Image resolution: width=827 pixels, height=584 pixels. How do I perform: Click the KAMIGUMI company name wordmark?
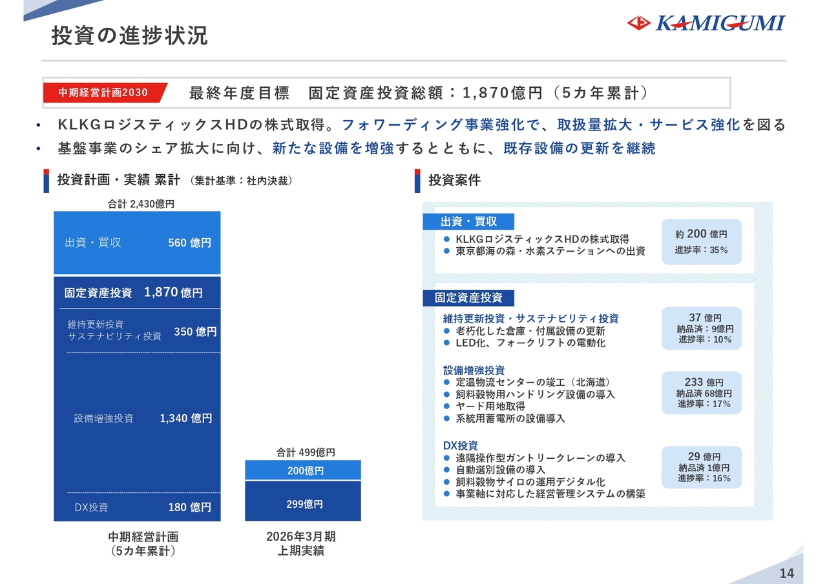720,23
